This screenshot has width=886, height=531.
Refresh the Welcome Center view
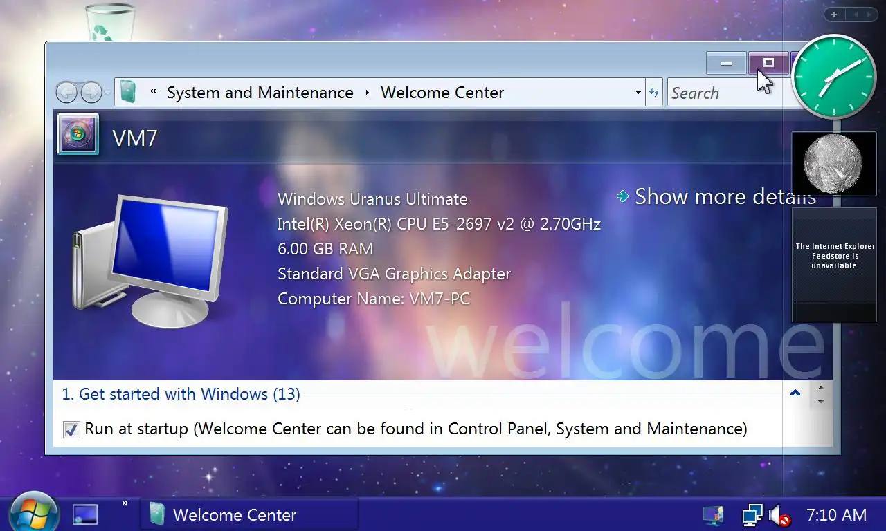654,93
